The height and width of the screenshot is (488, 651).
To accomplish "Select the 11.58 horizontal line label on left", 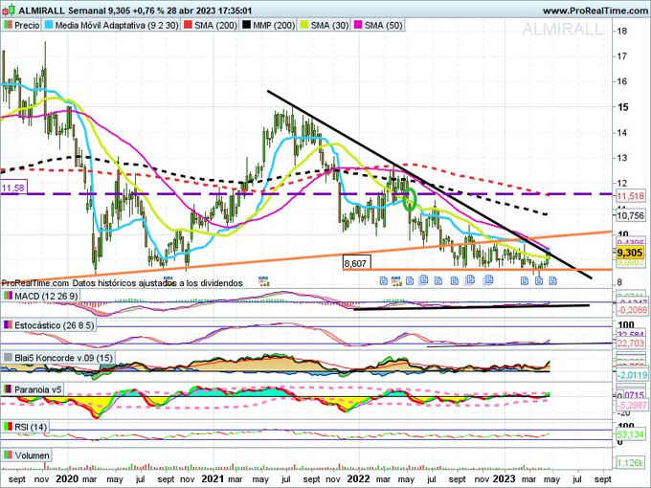I will tap(13, 188).
